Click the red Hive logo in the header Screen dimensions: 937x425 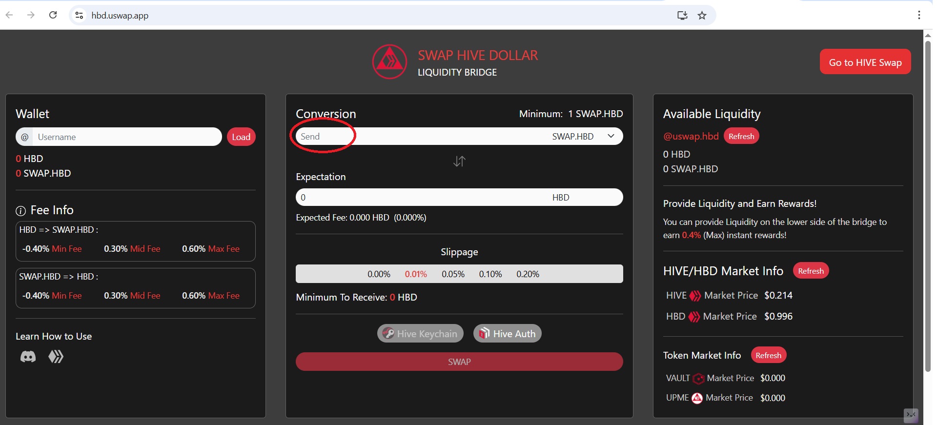point(389,62)
